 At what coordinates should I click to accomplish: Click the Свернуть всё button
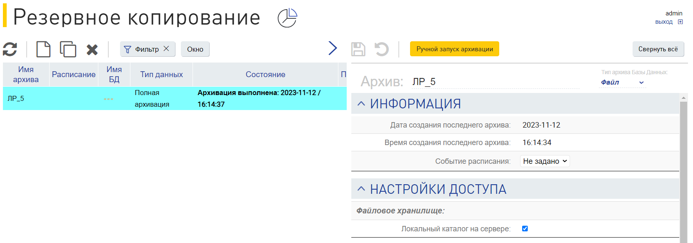(x=658, y=49)
